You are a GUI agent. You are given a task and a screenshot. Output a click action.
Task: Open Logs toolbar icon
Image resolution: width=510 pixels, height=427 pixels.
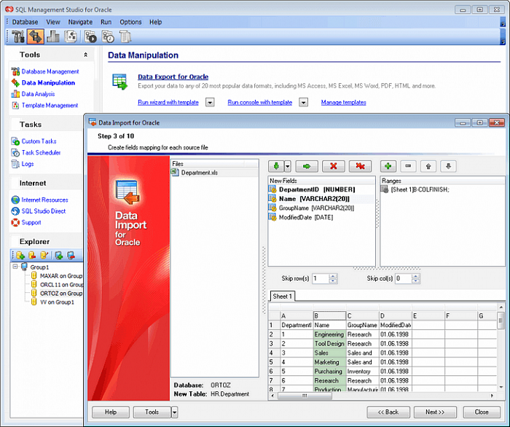tap(125, 36)
